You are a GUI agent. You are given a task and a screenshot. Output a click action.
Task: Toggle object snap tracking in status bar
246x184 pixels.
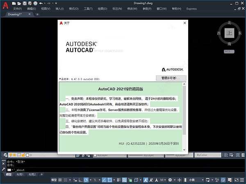tap(104, 180)
